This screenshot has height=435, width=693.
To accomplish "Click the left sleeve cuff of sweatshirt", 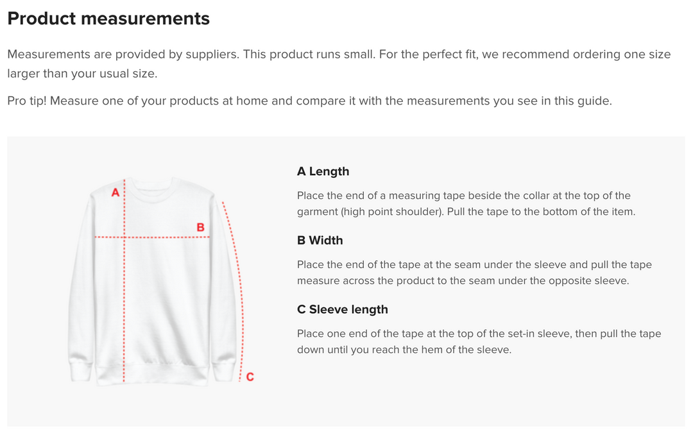I will click(80, 370).
